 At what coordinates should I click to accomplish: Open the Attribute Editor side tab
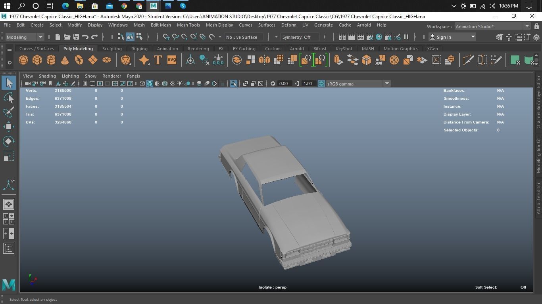click(538, 198)
